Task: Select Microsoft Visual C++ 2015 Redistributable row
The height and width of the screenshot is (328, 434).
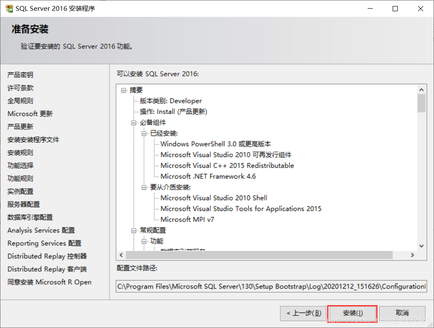Action: coord(227,166)
